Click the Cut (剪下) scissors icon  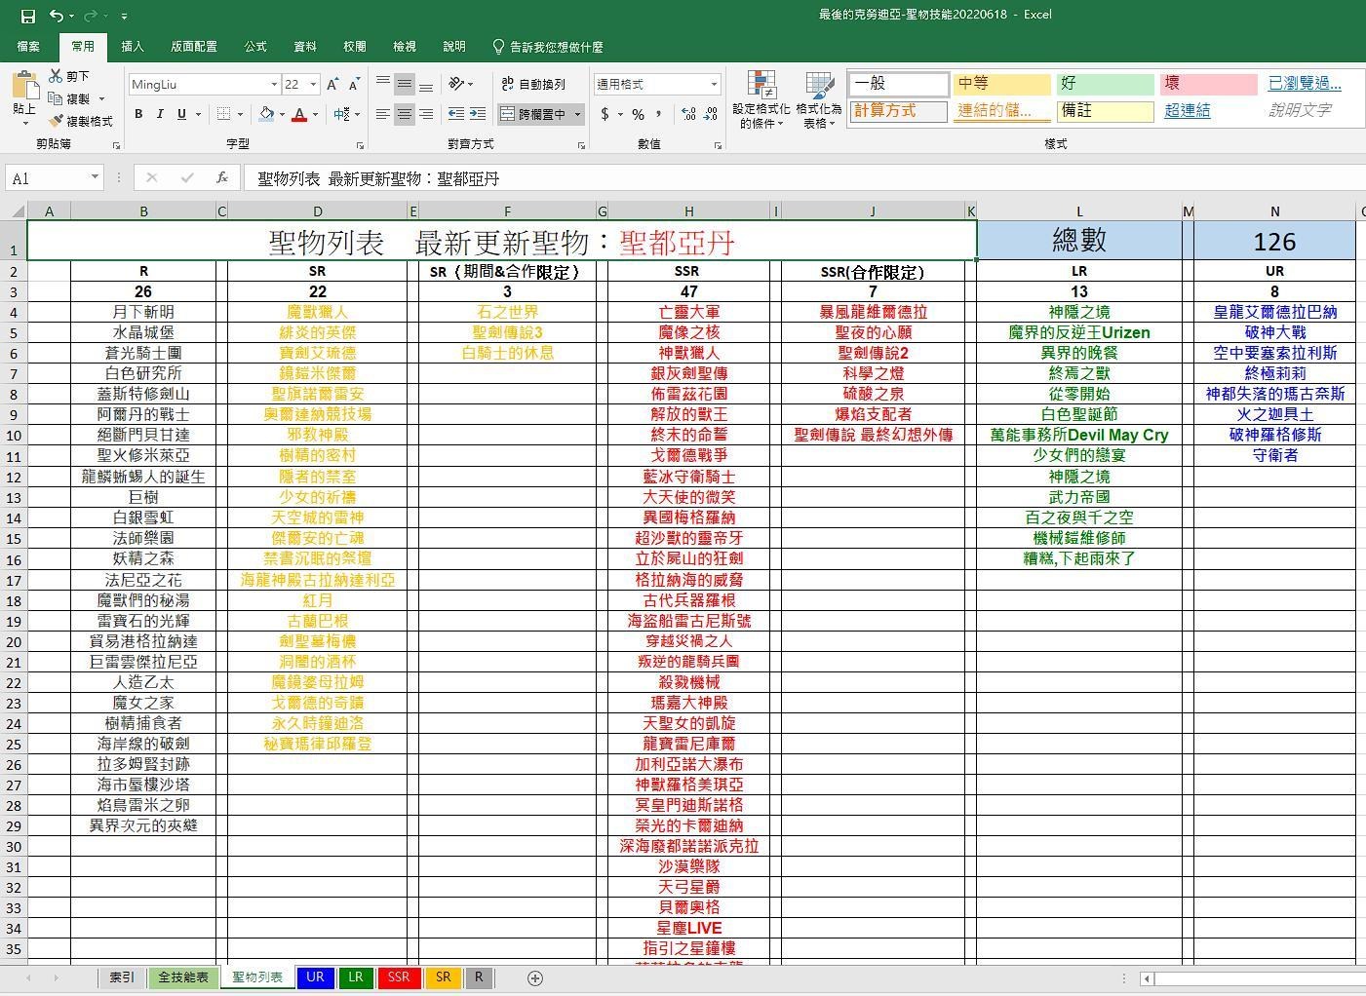[x=57, y=76]
